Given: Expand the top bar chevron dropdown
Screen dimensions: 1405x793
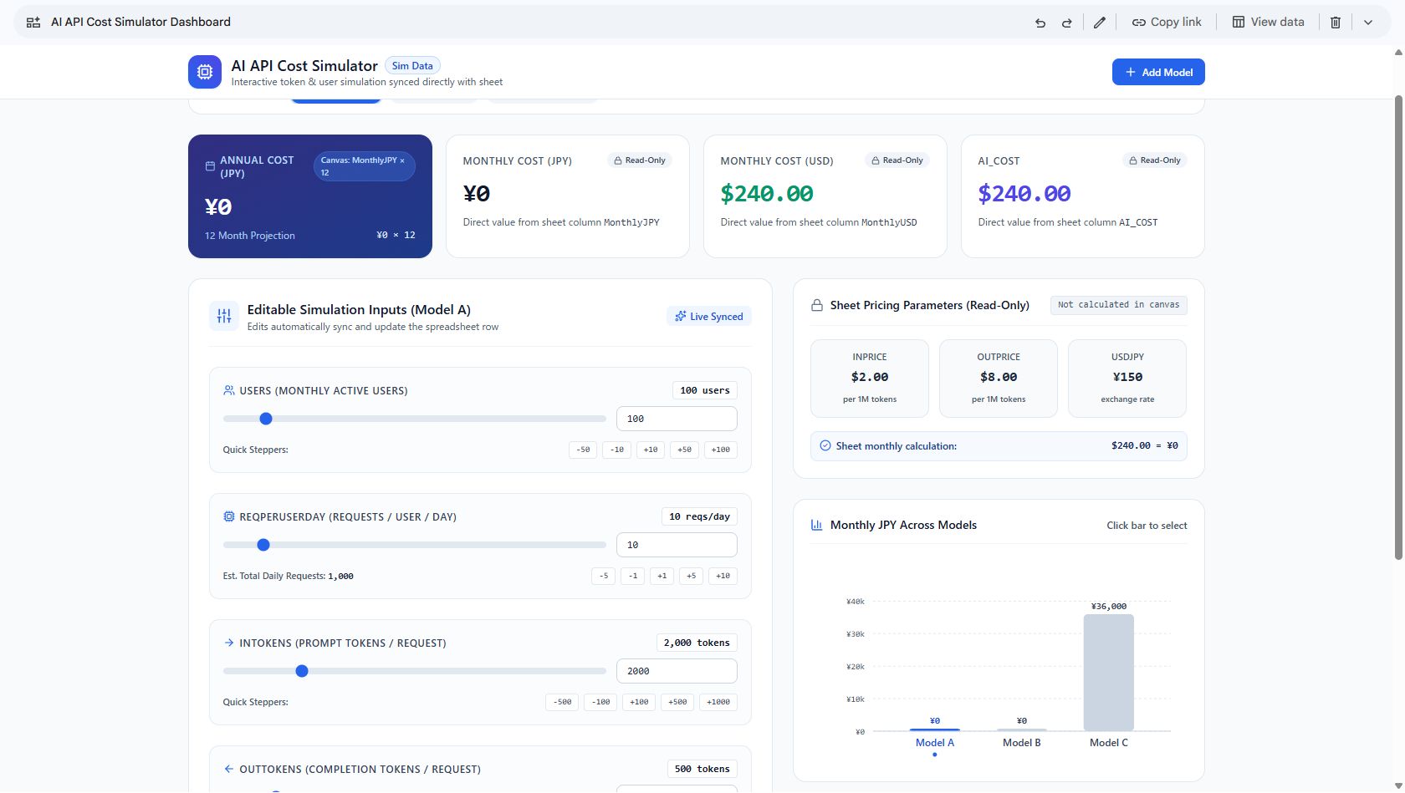Looking at the screenshot, I should [x=1368, y=23].
